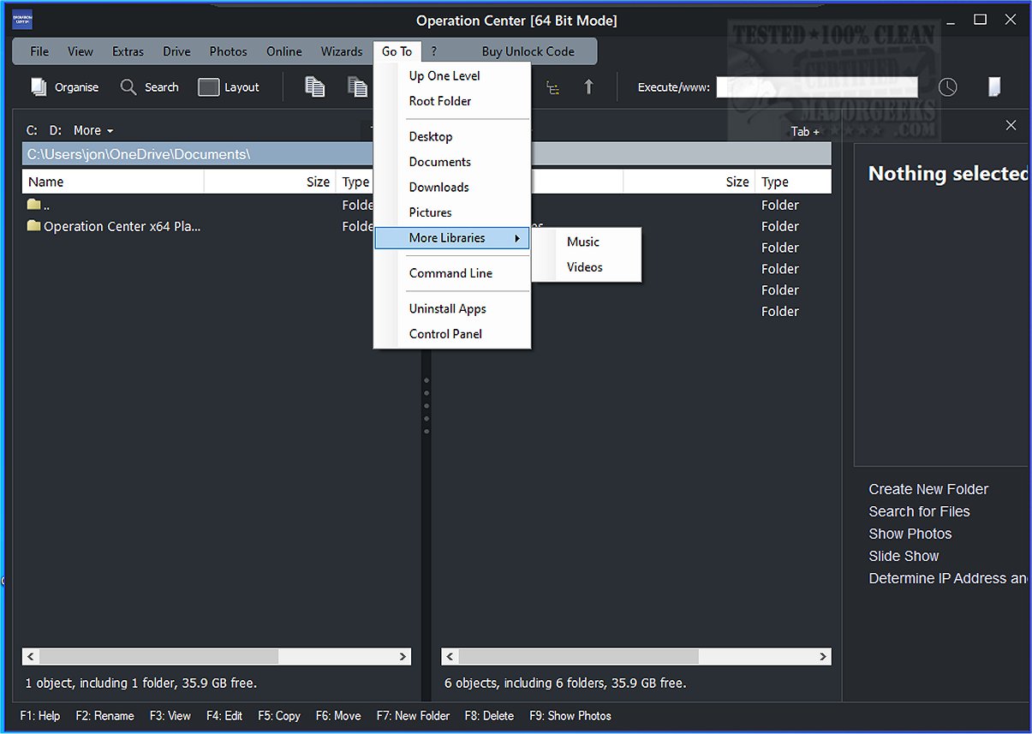Switch left pane to C: drive
This screenshot has width=1032, height=734.
point(32,130)
